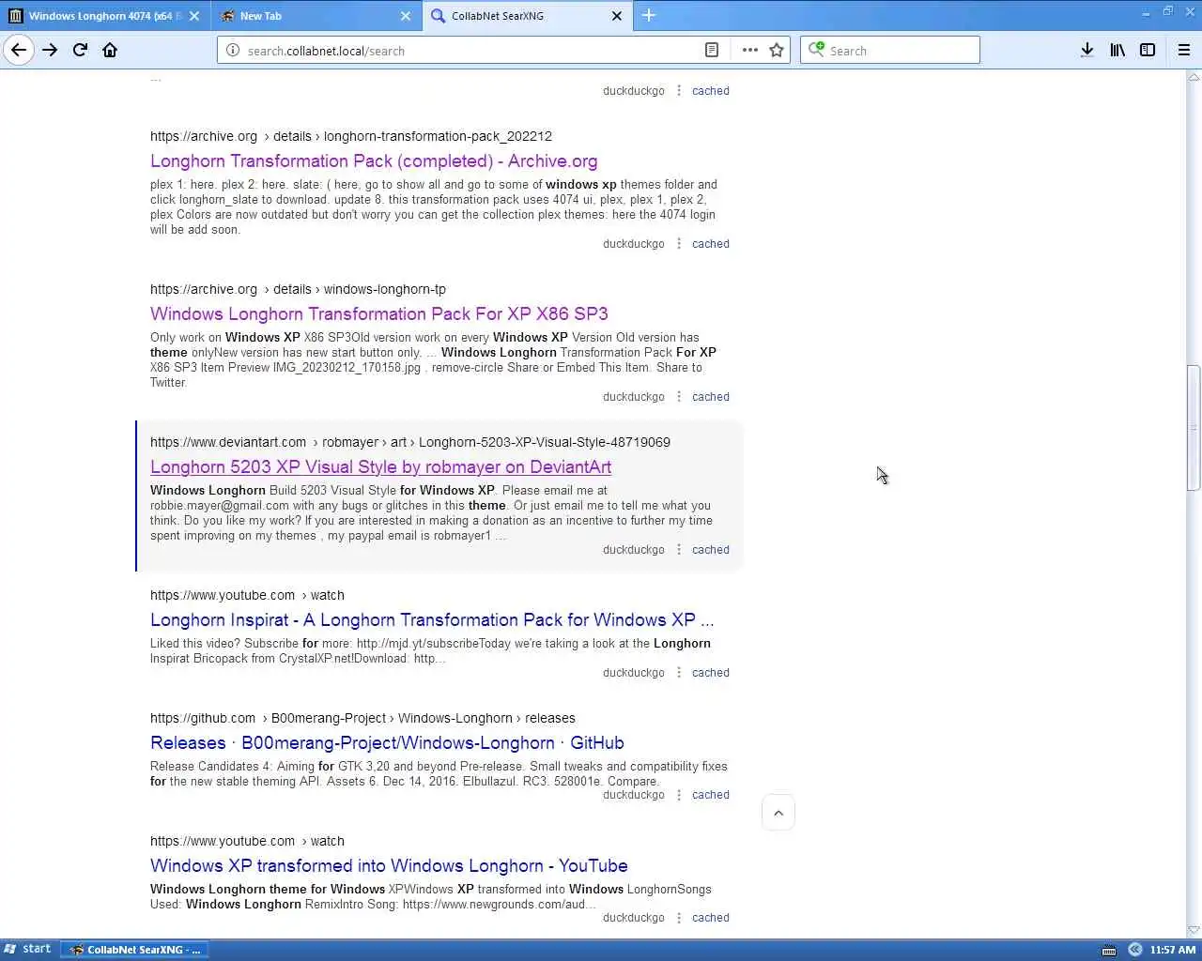Viewport: 1202px width, 961px height.
Task: Open a new tab
Action: click(x=648, y=15)
